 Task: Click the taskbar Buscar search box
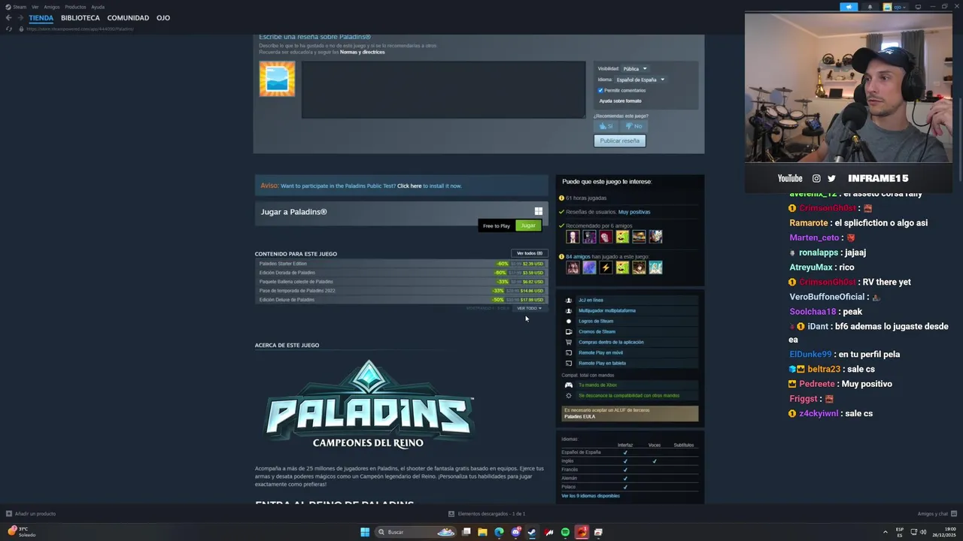pos(416,532)
